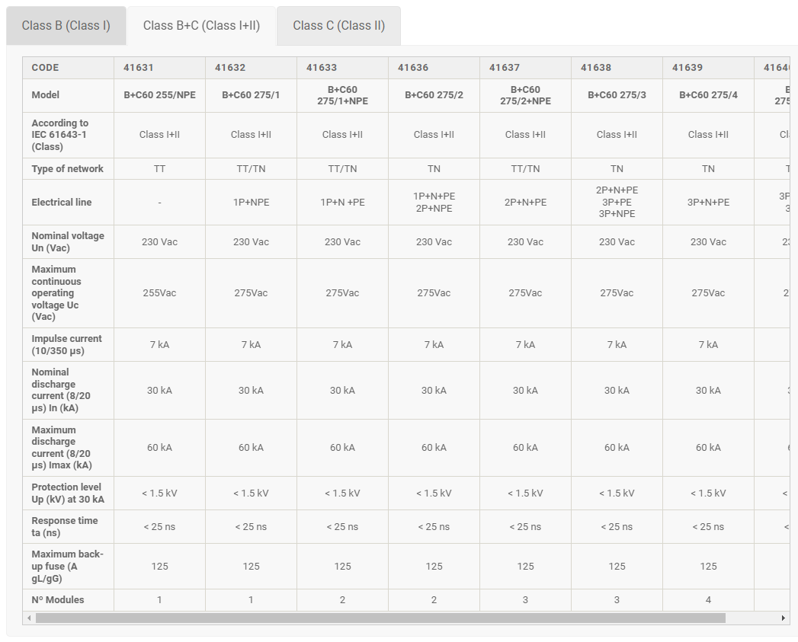
Task: Click model B+C60 275/3
Action: coord(617,95)
